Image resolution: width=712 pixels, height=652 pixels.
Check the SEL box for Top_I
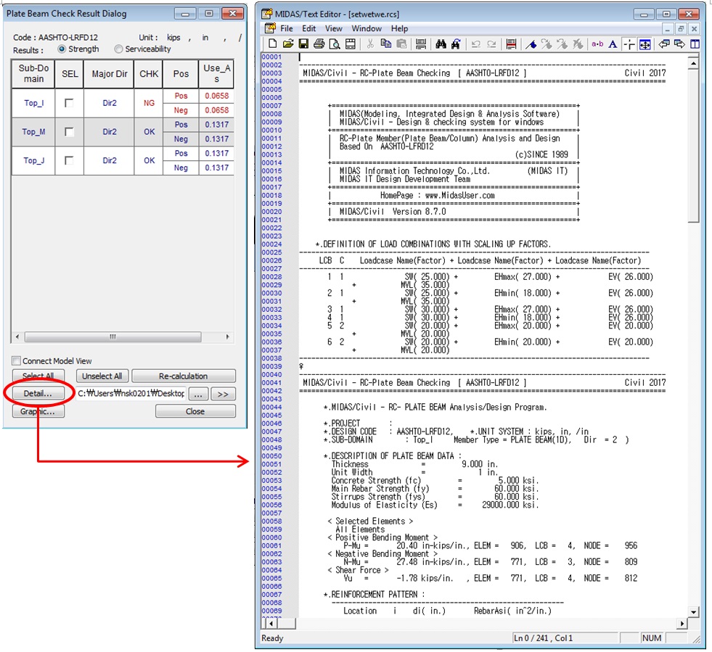69,103
